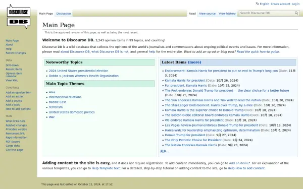
Task: Click the Log in link
Action: point(295,4)
